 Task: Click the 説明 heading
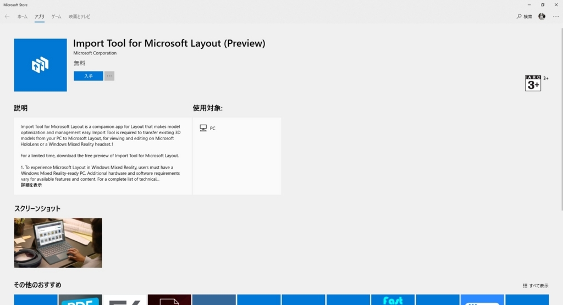pos(21,108)
